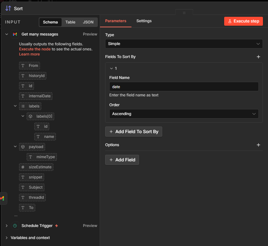Select the id field under labels[0]
The height and width of the screenshot is (246, 268).
pos(42,126)
